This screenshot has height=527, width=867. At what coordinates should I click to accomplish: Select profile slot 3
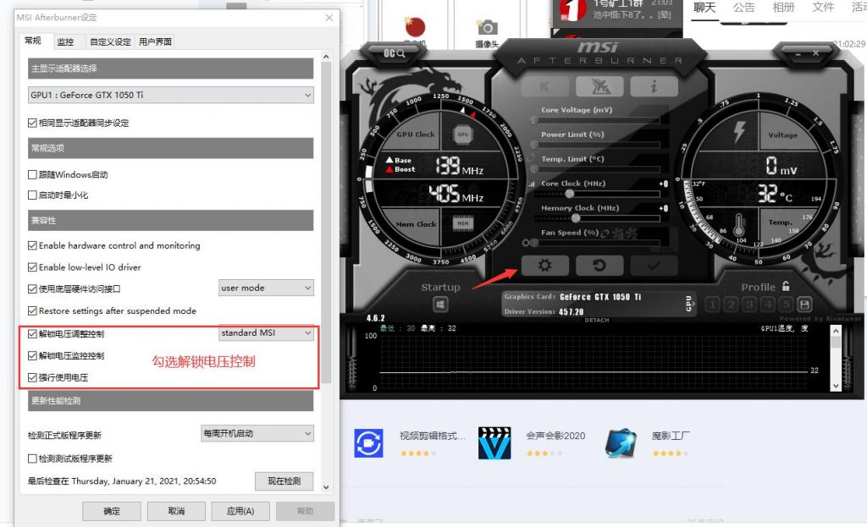pos(749,305)
